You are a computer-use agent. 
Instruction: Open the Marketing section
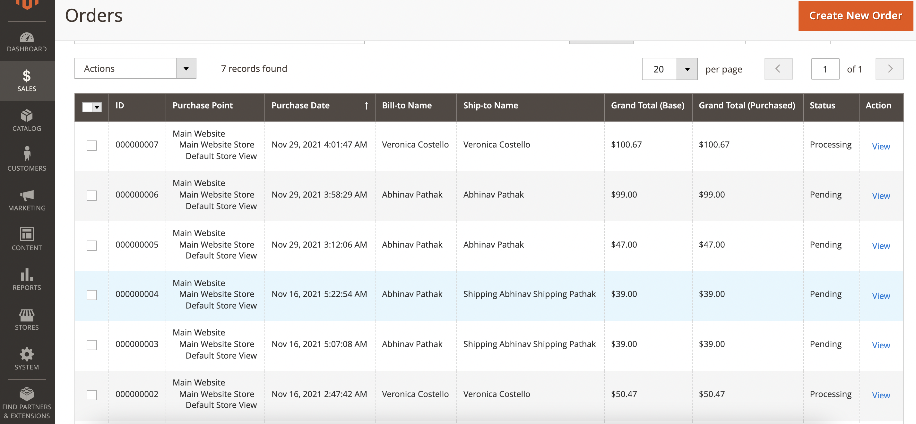coord(27,201)
